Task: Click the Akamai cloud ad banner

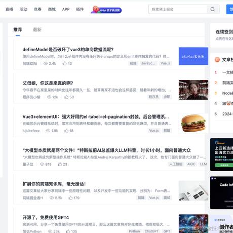Action: [221, 154]
